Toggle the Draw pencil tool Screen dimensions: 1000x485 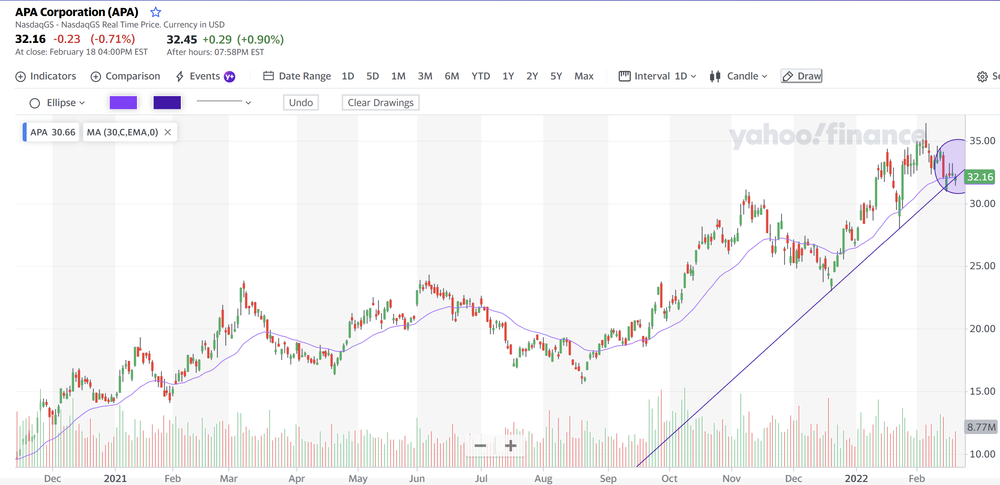pyautogui.click(x=802, y=76)
